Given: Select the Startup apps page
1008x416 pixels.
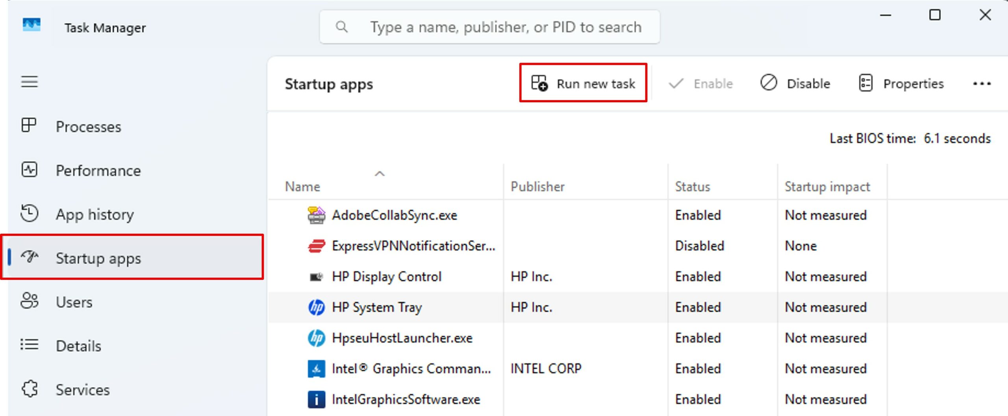Looking at the screenshot, I should click(x=136, y=258).
